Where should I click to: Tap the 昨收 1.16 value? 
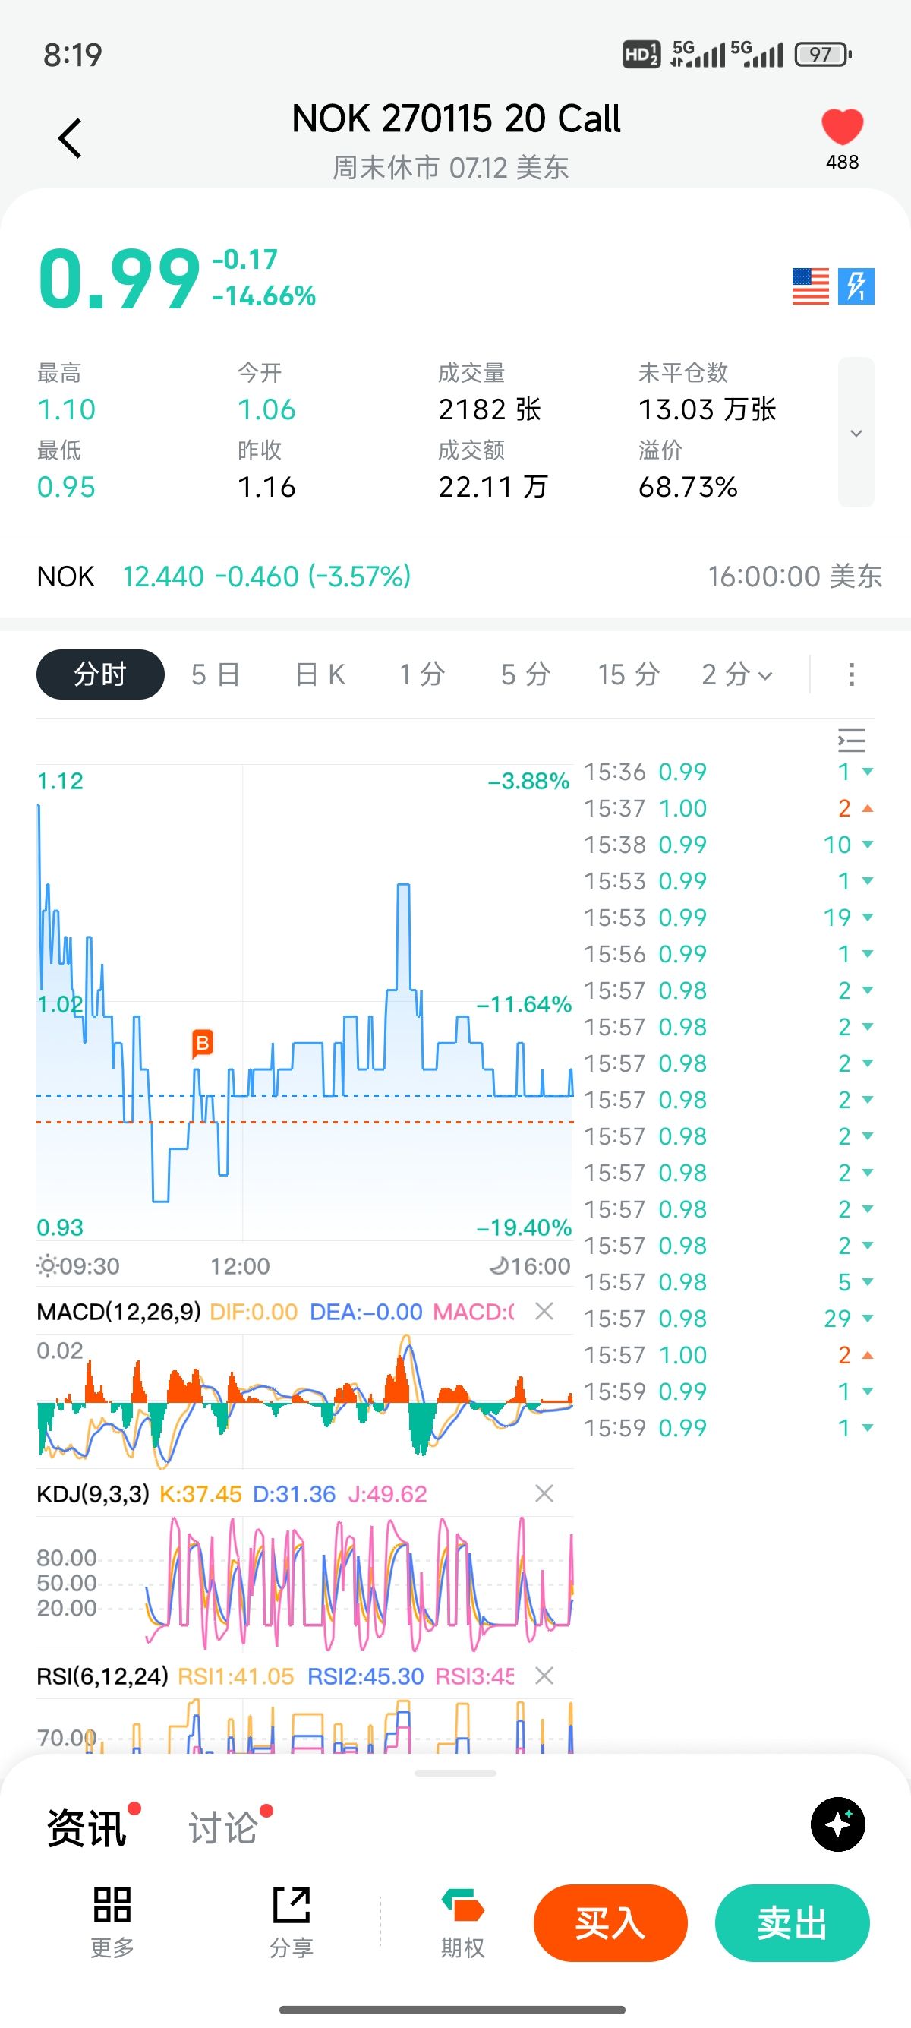(x=266, y=488)
